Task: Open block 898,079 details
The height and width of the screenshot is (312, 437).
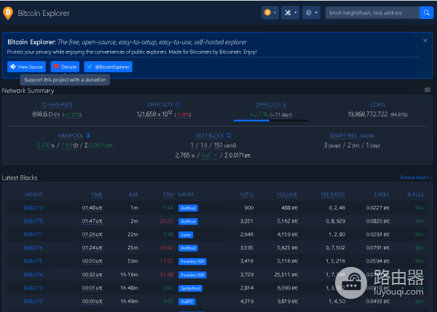Action: click(34, 207)
